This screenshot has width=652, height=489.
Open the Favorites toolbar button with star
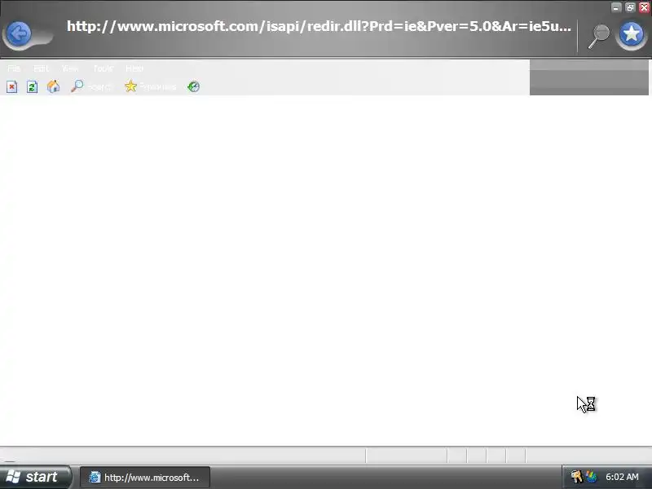coord(150,86)
